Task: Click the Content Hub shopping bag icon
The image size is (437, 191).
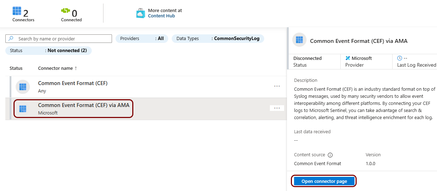Action: pos(140,13)
